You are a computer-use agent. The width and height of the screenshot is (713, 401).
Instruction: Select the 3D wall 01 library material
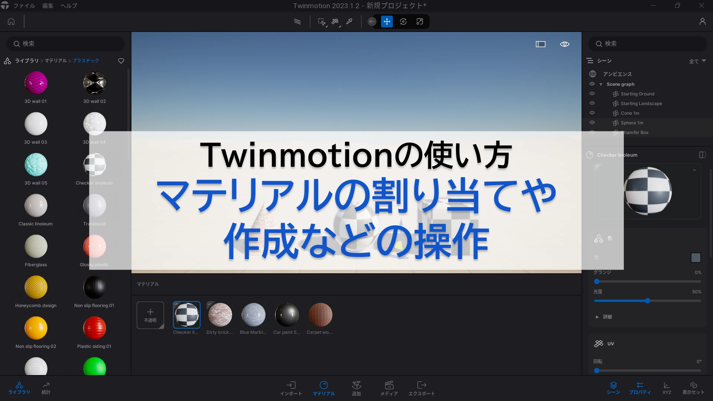coord(36,83)
